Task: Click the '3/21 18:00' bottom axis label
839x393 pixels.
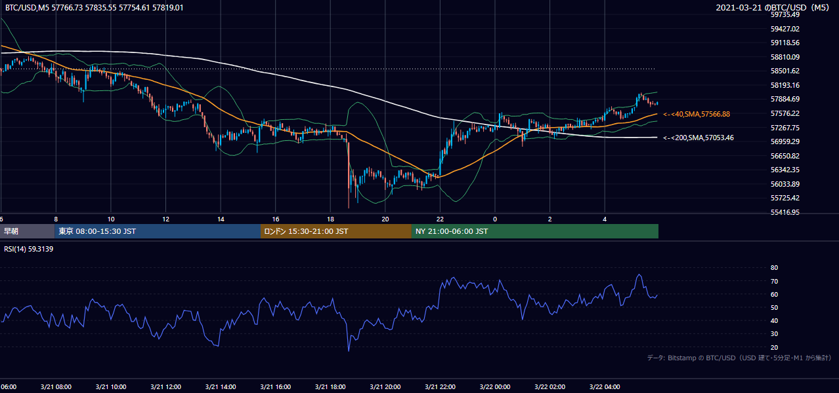Action: point(330,386)
